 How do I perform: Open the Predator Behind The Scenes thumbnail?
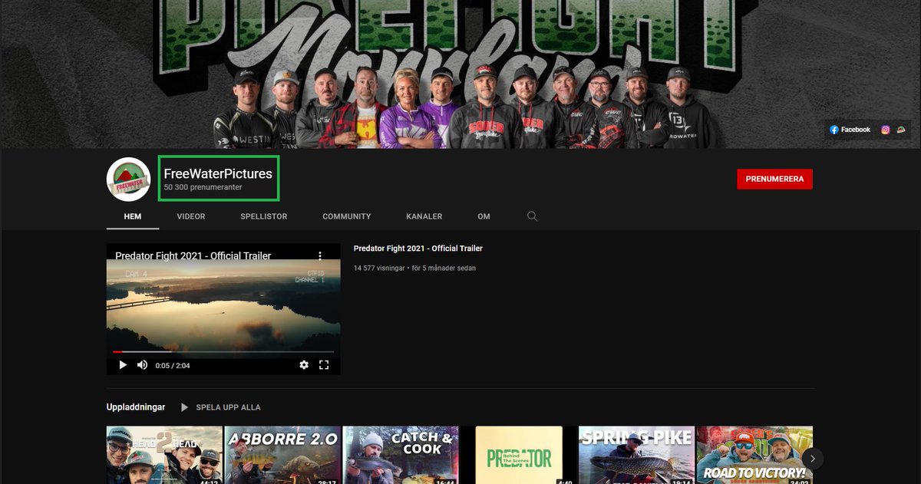click(519, 456)
